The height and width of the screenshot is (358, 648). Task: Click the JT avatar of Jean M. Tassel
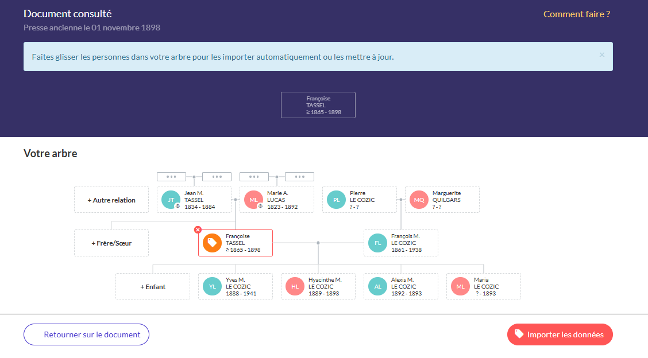tap(171, 200)
